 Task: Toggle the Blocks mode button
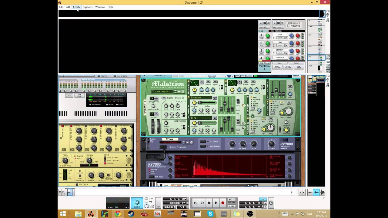click(137, 203)
